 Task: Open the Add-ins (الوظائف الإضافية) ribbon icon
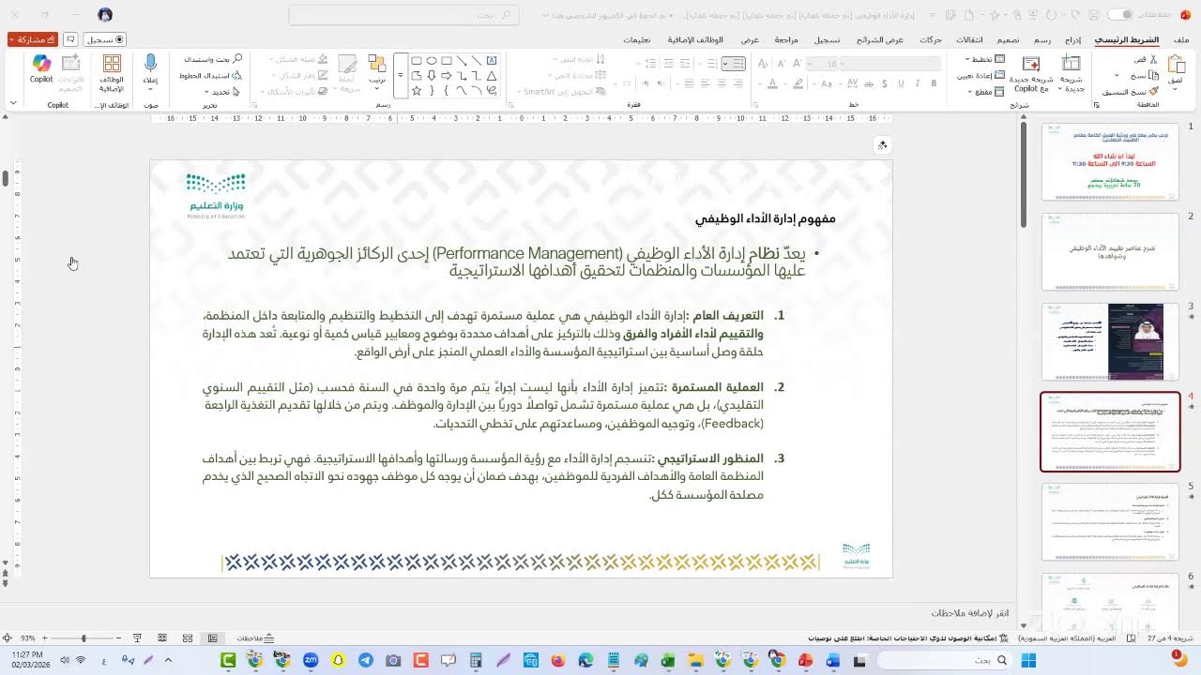point(112,64)
